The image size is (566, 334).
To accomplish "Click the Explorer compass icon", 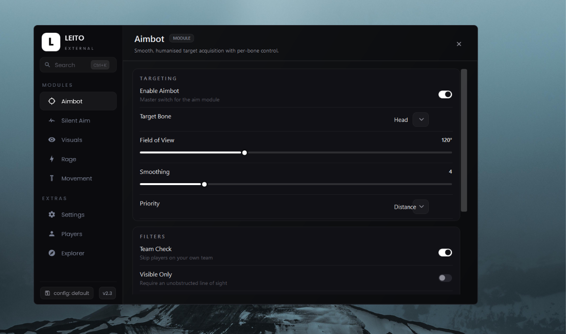I will tap(52, 253).
